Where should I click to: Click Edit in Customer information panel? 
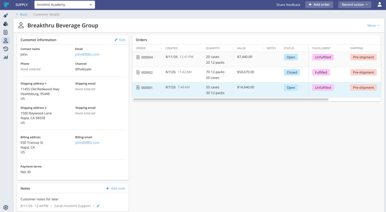tap(120, 40)
